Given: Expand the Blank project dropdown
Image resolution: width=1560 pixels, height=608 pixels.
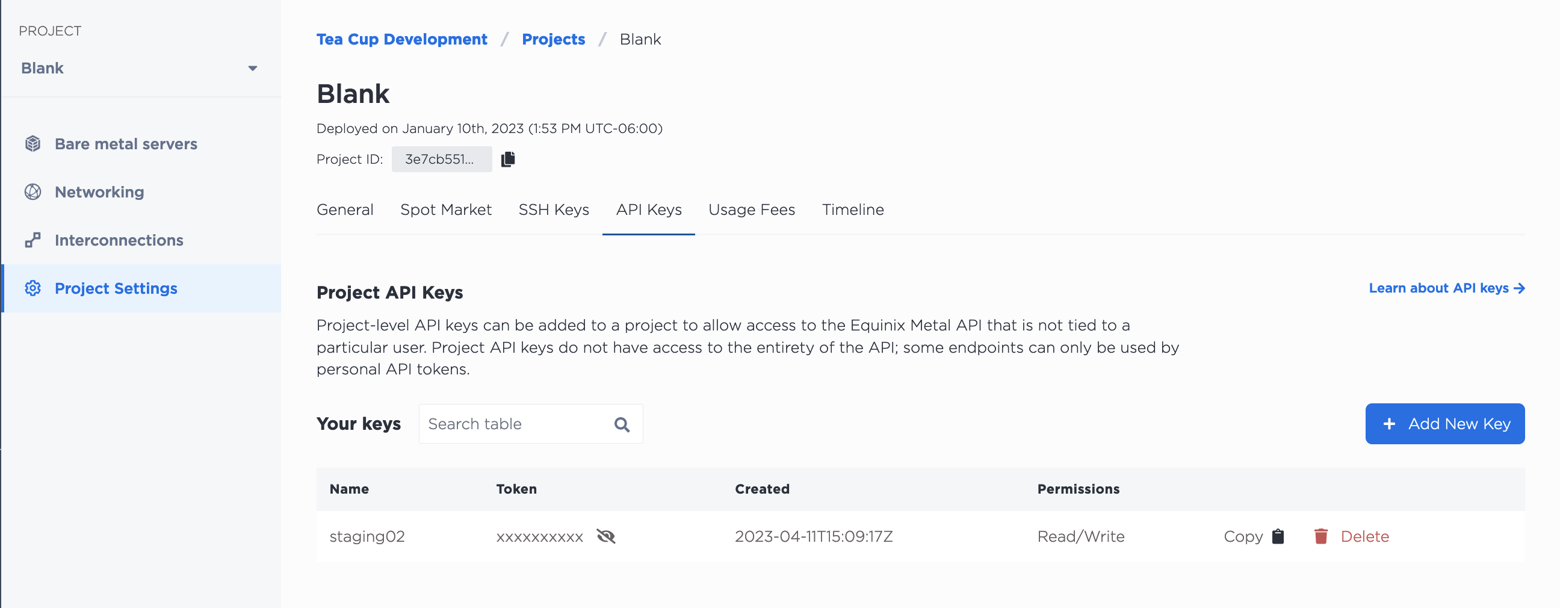Looking at the screenshot, I should [140, 68].
